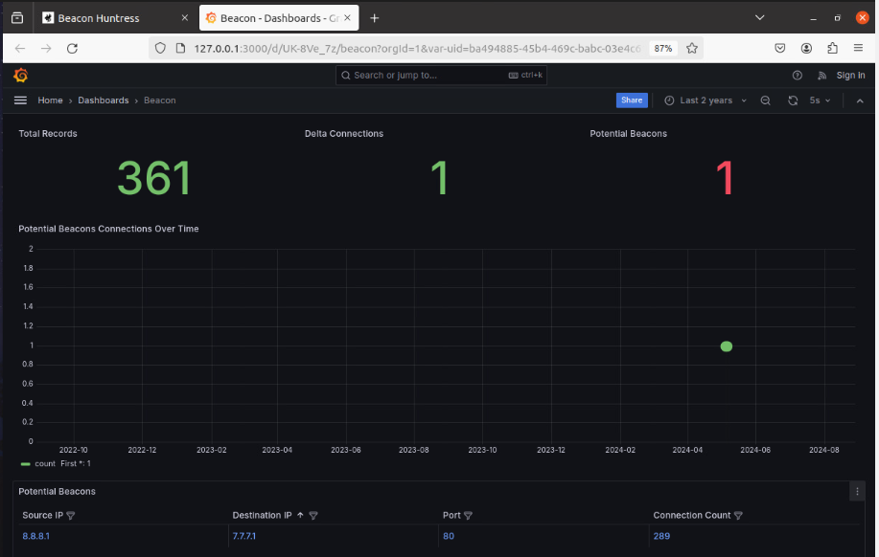Expand the 5s refresh interval dropdown
This screenshot has width=879, height=557.
[821, 100]
